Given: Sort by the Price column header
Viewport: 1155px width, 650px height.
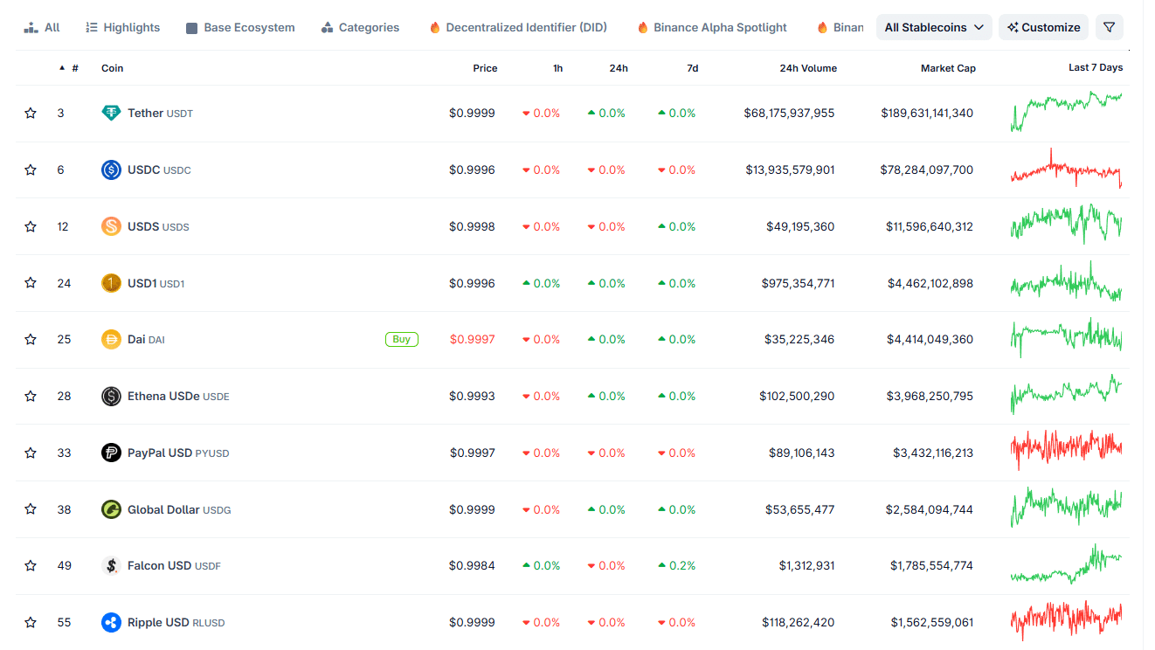Looking at the screenshot, I should (485, 68).
